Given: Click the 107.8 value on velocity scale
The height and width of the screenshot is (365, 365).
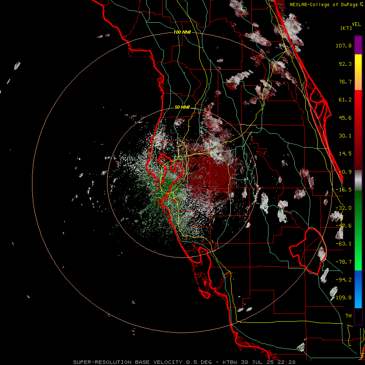Looking at the screenshot, I should 344,45.
